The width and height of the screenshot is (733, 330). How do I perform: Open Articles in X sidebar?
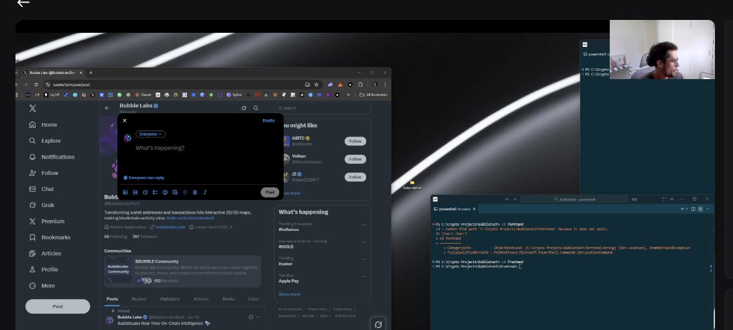pos(45,253)
